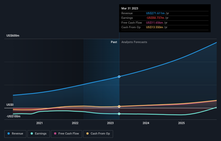Click the -US$100m axis label
The height and width of the screenshot is (141, 221).
coord(13,116)
